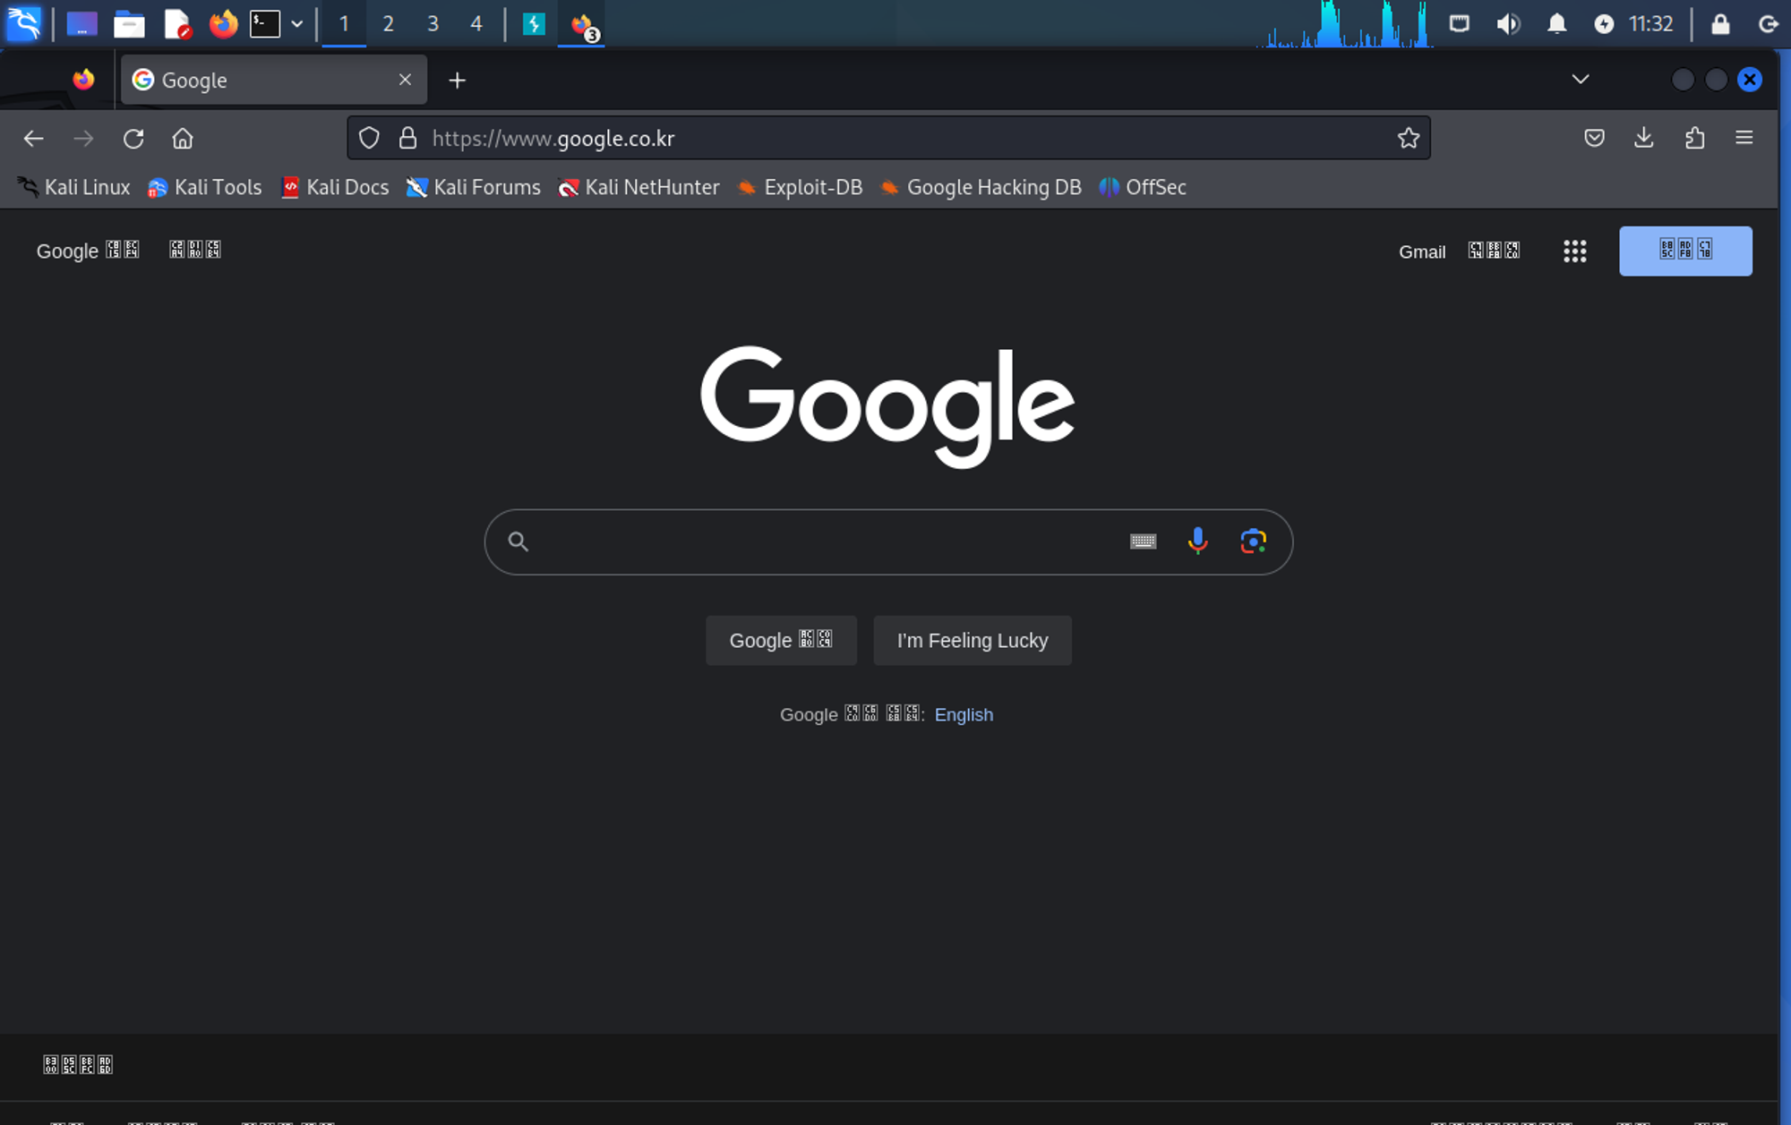This screenshot has width=1791, height=1125.
Task: Open the Exploit-DB bookmark
Action: click(x=800, y=187)
